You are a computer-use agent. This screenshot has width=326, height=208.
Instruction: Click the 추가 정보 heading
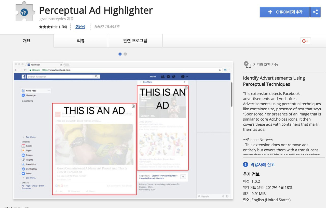[251, 174]
